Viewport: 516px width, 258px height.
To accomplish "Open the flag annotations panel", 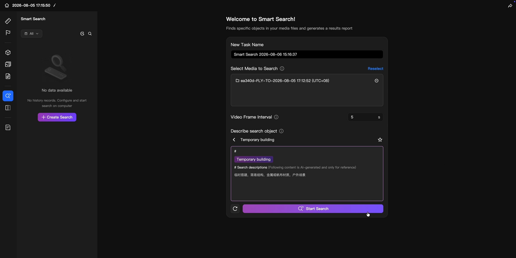I will [8, 33].
